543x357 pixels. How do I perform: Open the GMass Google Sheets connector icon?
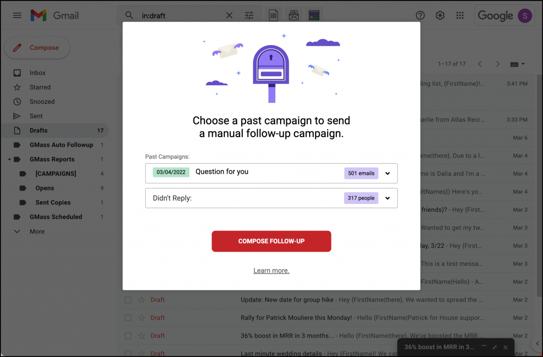tap(273, 15)
